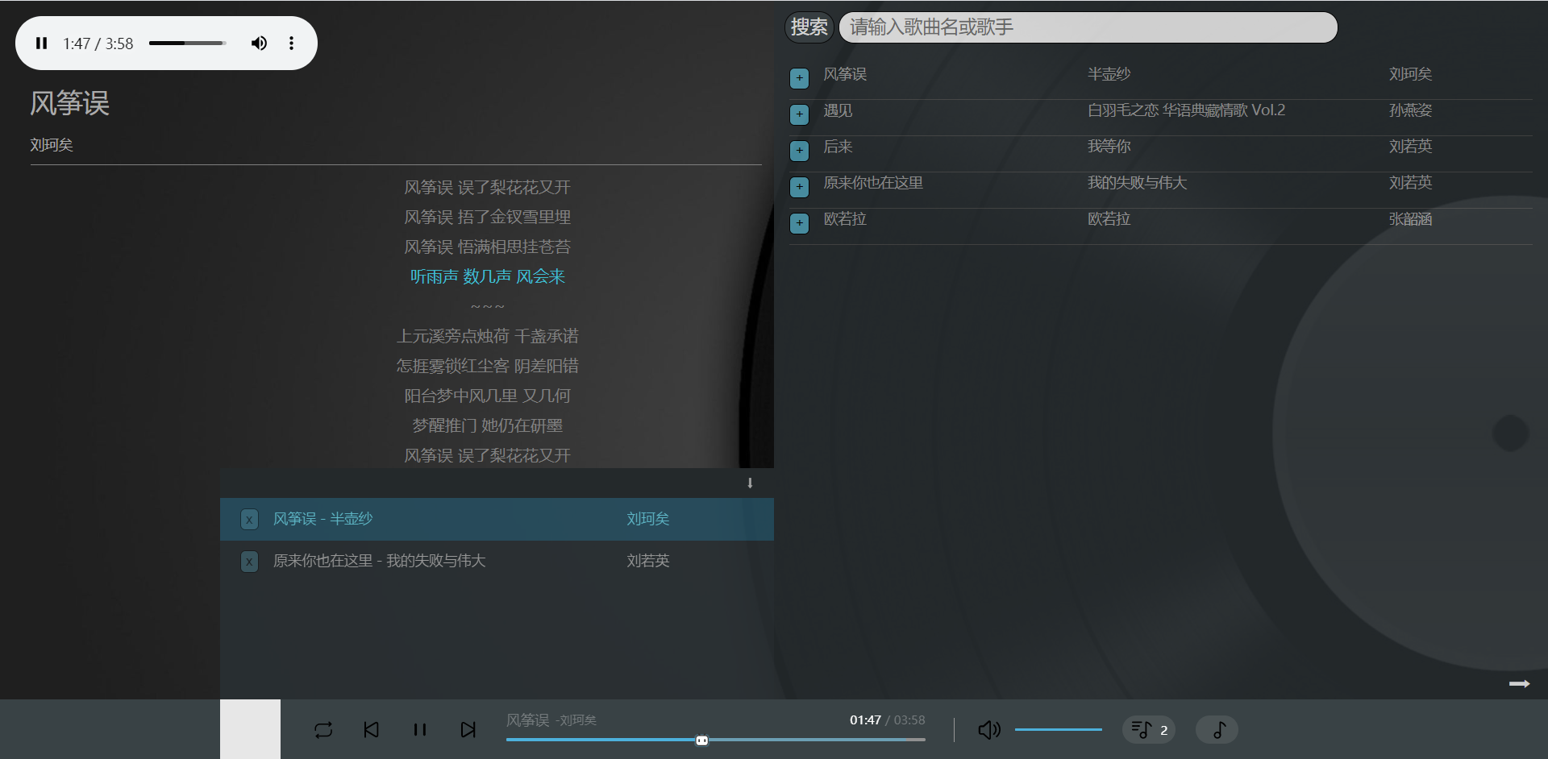The image size is (1548, 759).
Task: Skip to the next track
Action: [468, 730]
